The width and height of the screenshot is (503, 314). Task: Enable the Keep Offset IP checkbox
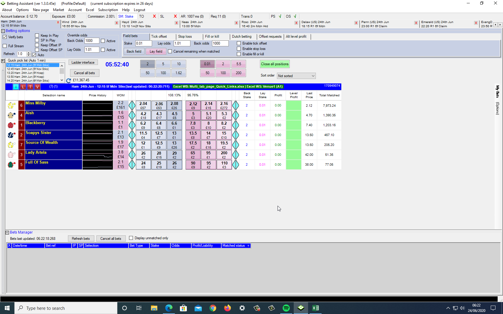[37, 45]
